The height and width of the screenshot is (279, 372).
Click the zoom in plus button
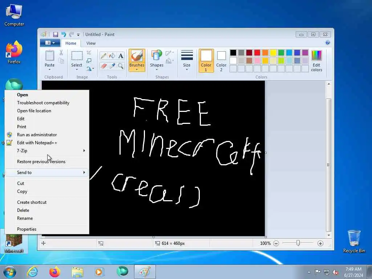320,243
